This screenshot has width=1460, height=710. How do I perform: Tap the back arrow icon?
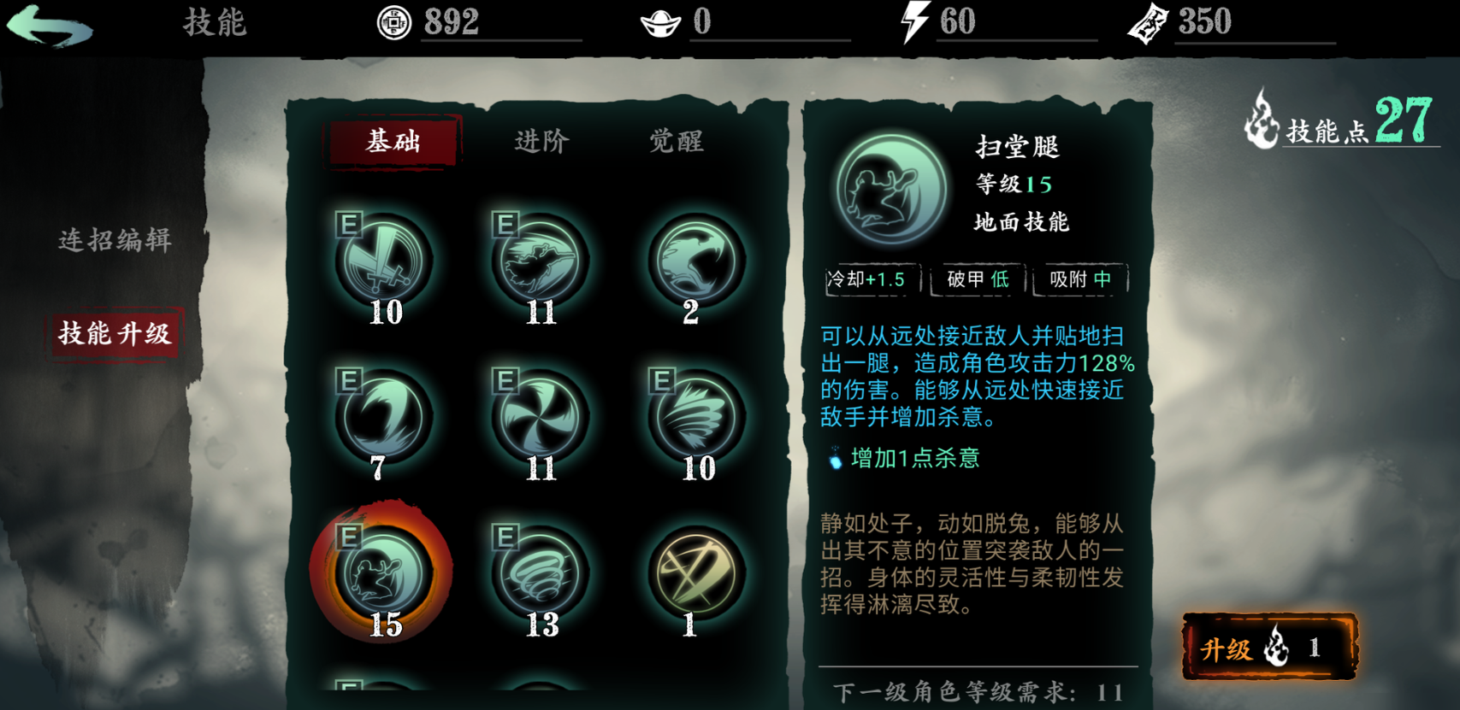(x=50, y=25)
